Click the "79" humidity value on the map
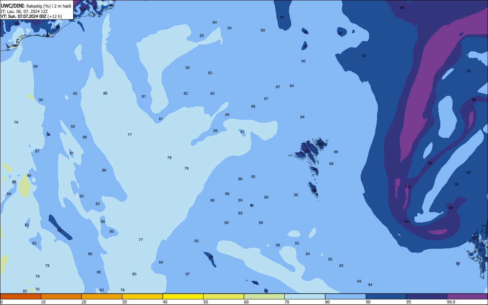This screenshot has height=305, width=488. pyautogui.click(x=16, y=122)
